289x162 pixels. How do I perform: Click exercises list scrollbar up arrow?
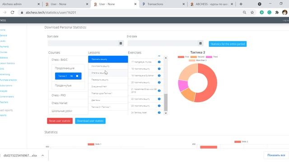166,58
